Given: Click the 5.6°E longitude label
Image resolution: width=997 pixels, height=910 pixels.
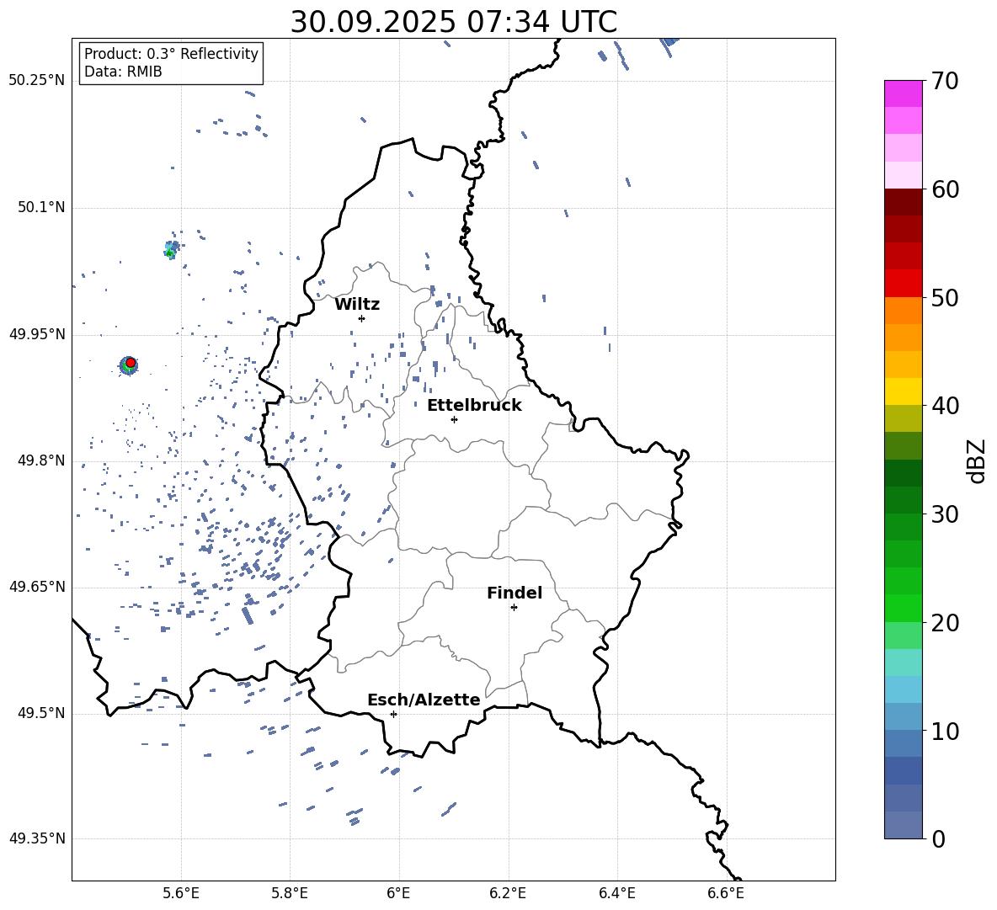Looking at the screenshot, I should click(181, 893).
